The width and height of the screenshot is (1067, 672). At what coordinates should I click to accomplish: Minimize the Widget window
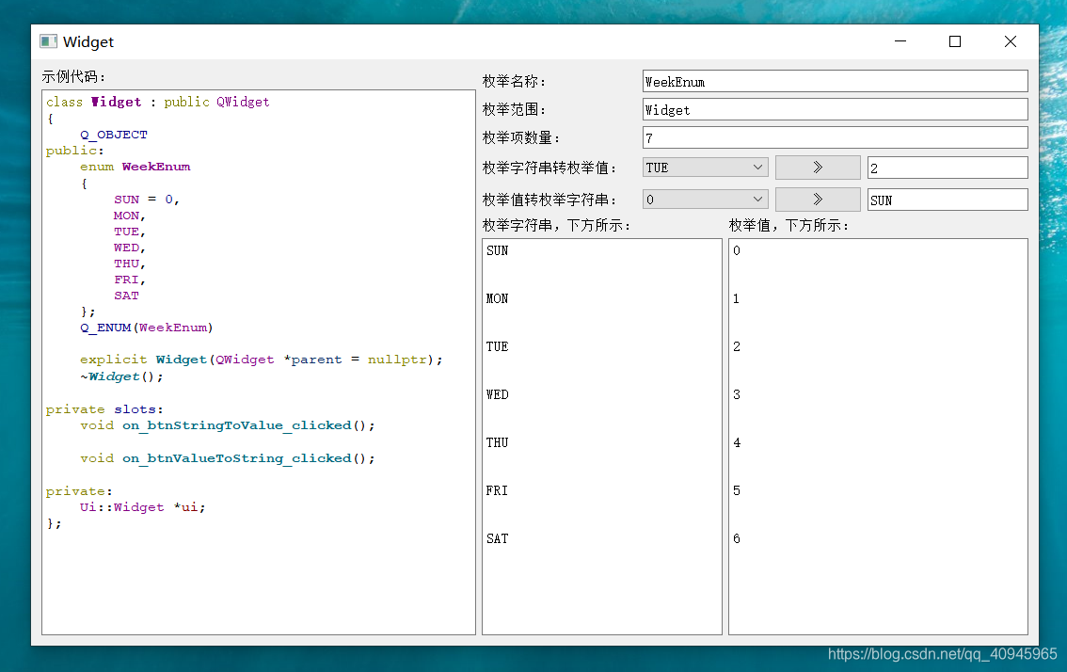[x=900, y=41]
